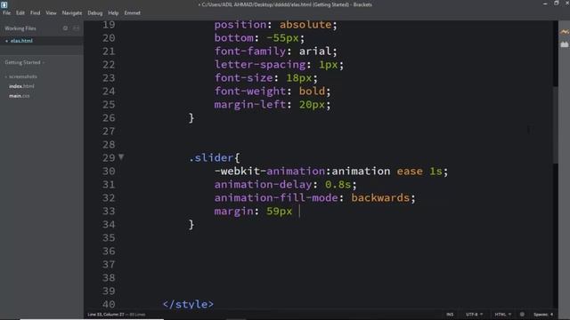Click the font-family property on line 21
The height and width of the screenshot is (320, 570).
click(250, 52)
